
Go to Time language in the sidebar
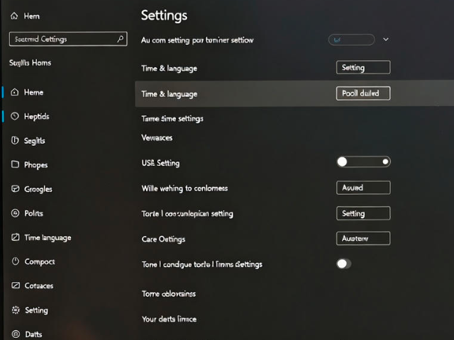[48, 238]
